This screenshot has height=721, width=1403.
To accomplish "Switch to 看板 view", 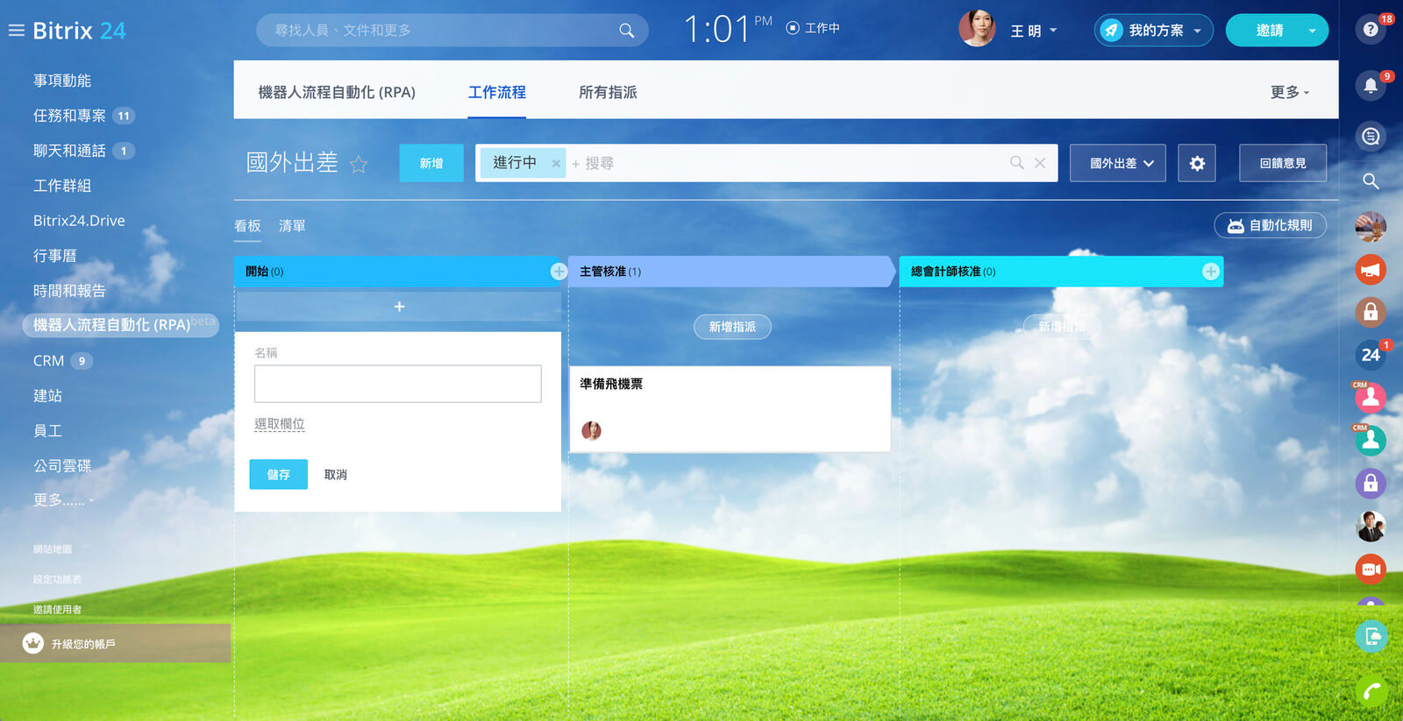I will [247, 226].
